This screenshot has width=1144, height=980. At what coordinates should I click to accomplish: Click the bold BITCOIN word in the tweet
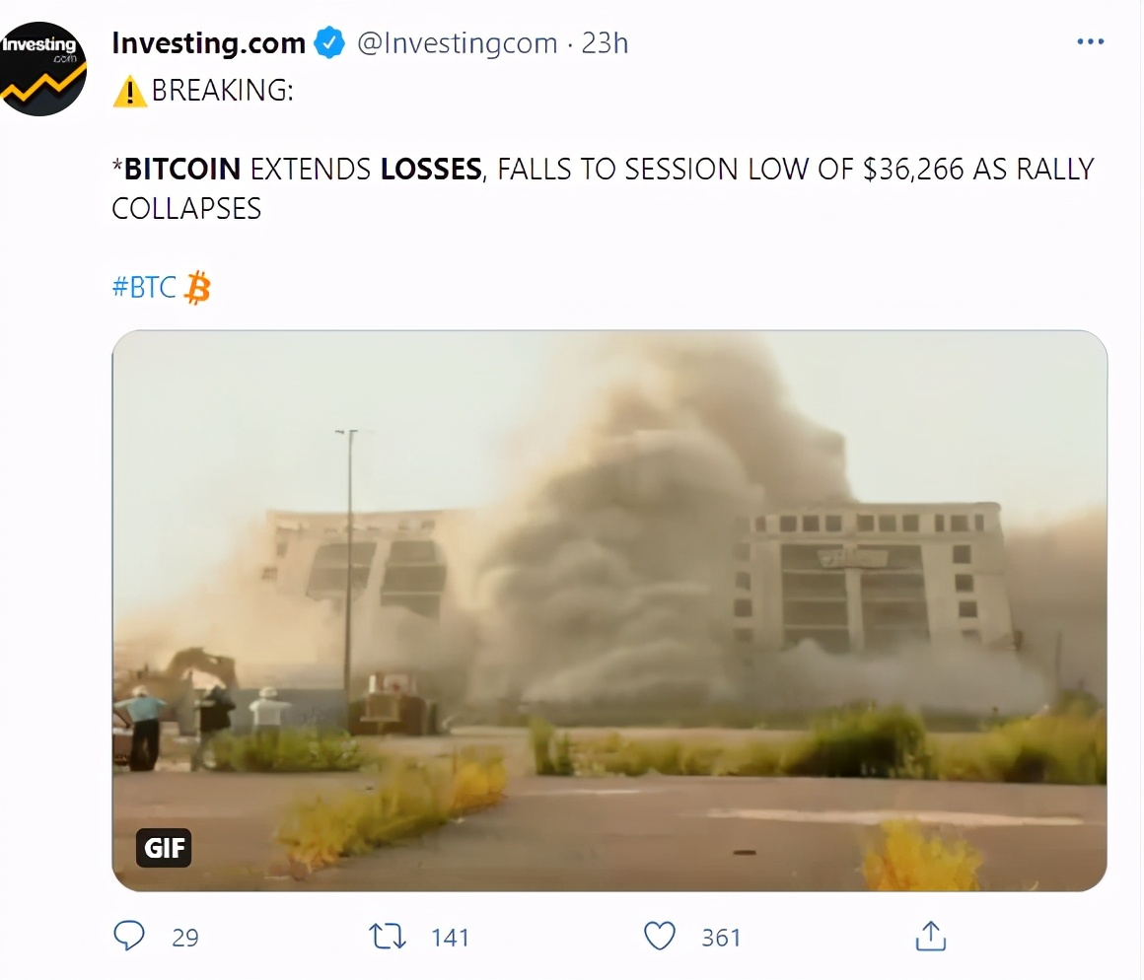pos(182,170)
